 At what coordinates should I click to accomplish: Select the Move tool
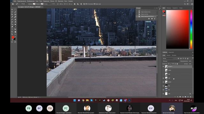tap(12, 9)
